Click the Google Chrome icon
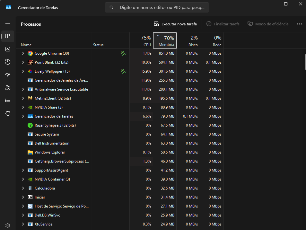This screenshot has width=306, height=230. [30, 53]
